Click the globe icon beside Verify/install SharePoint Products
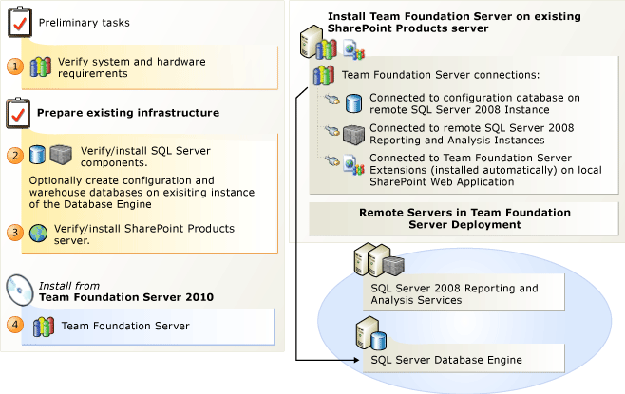The width and height of the screenshot is (625, 394). [38, 234]
